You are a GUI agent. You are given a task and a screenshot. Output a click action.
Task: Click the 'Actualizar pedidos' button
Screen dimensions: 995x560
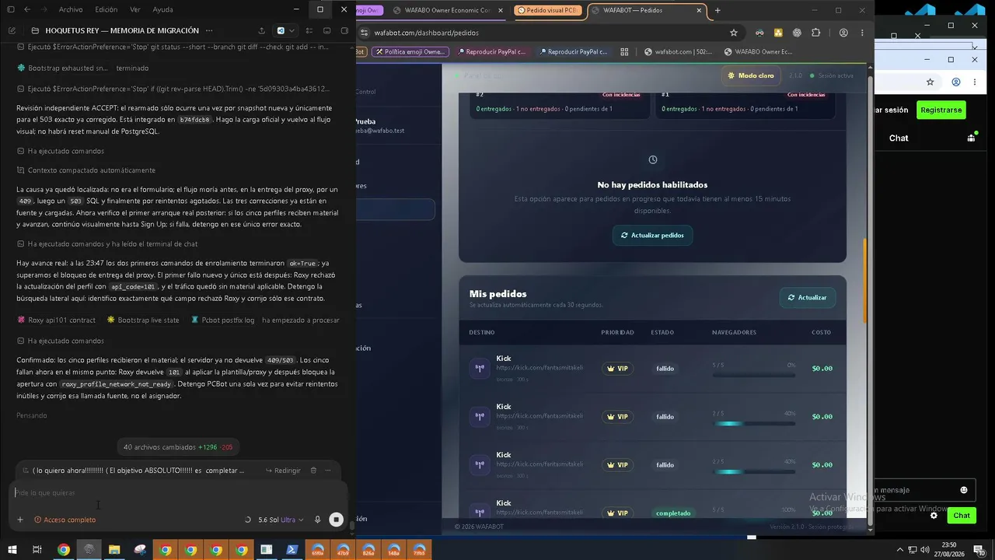[652, 235]
